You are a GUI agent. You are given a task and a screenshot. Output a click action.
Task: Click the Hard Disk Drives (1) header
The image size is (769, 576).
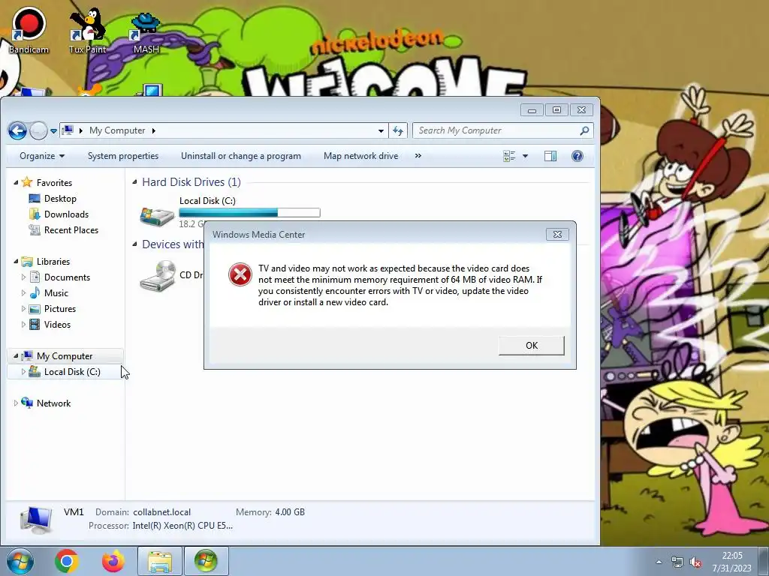click(191, 182)
